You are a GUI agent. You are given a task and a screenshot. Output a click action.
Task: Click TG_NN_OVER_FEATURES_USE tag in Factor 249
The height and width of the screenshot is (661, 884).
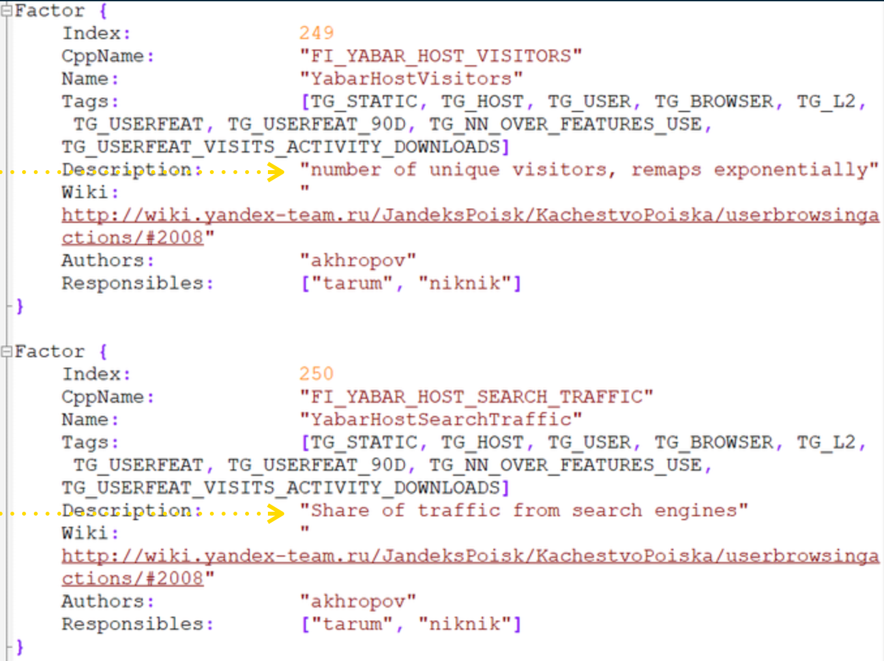(x=565, y=125)
